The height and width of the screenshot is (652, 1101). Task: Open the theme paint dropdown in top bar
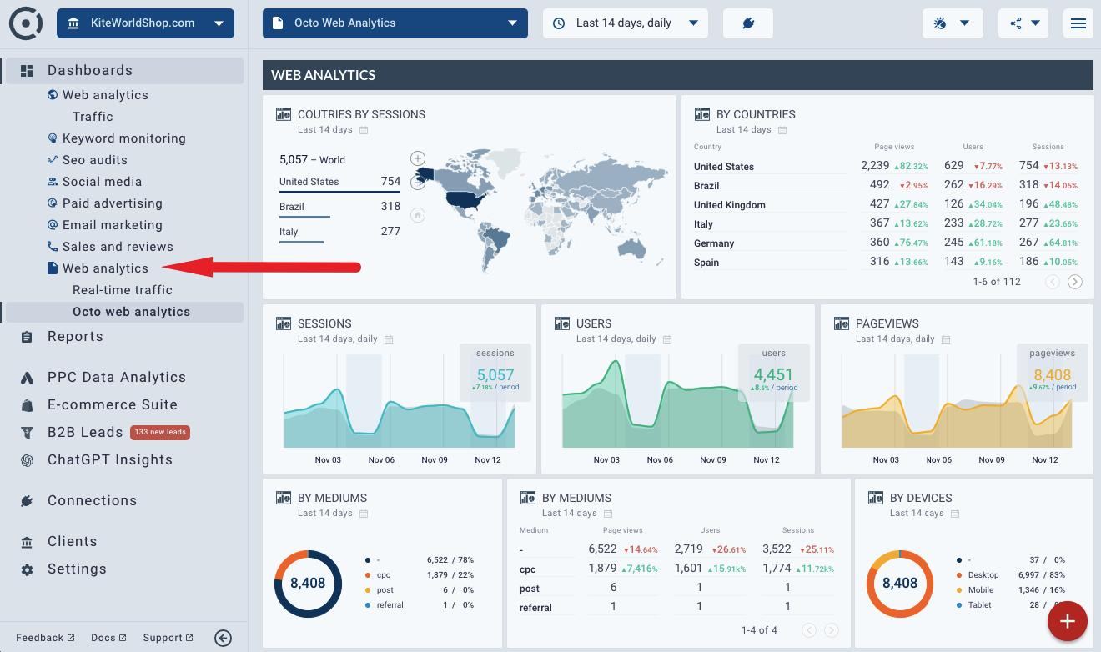tap(953, 23)
